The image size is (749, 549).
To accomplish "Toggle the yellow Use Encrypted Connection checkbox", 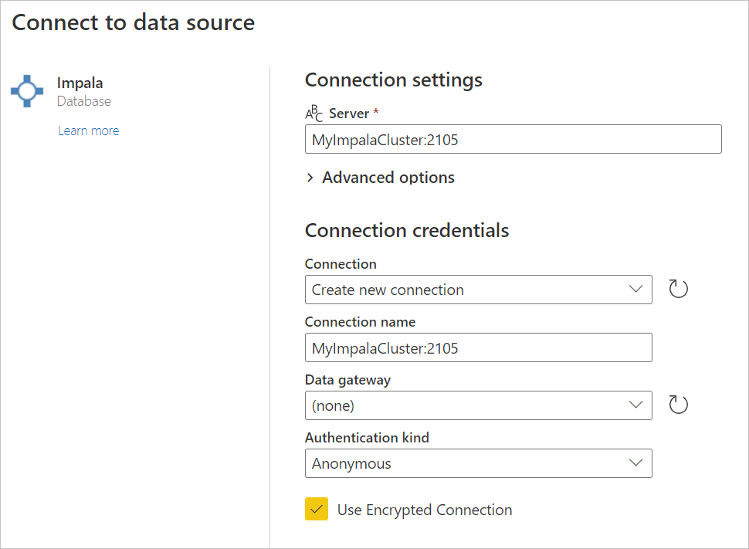I will (x=316, y=509).
